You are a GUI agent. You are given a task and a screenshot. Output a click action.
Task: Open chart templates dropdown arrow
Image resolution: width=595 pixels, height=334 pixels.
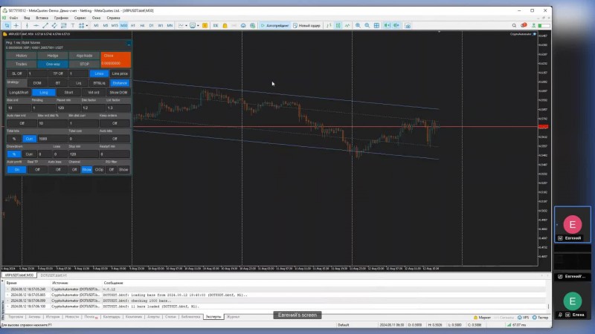(198, 25)
